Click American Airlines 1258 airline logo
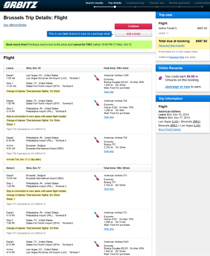The width and height of the screenshot is (210, 256). click(x=97, y=78)
